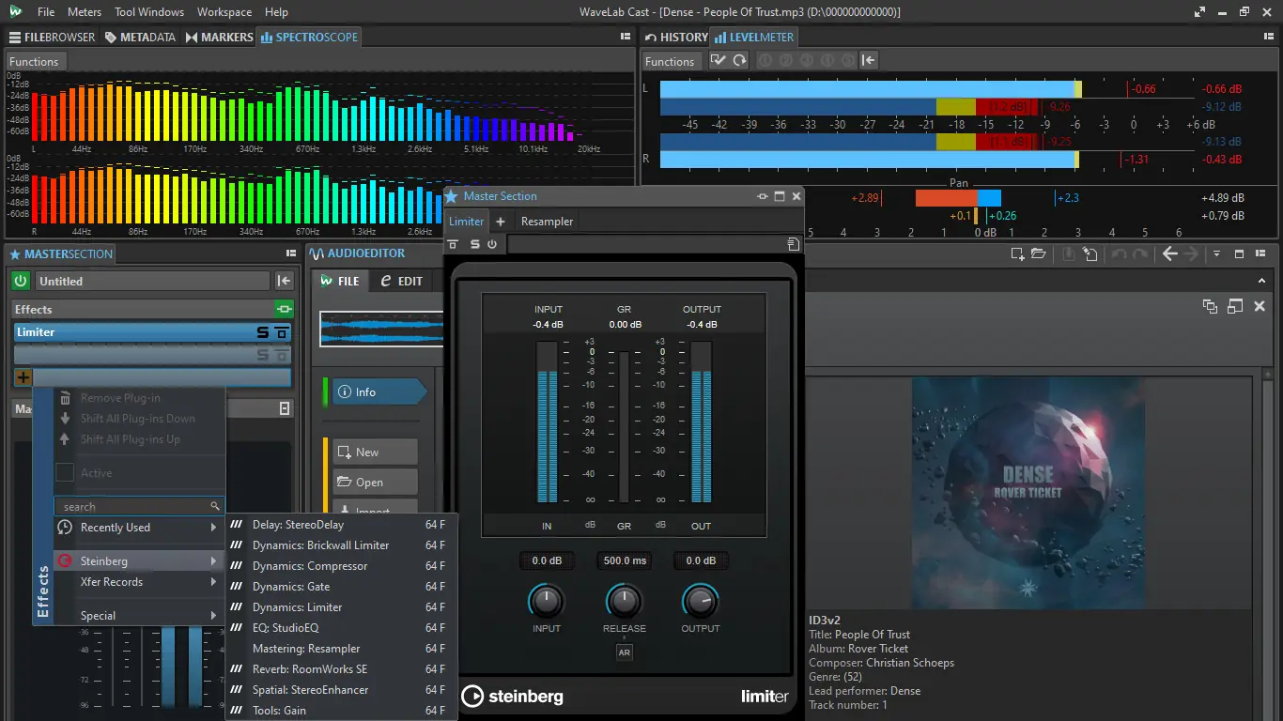Click the Spectroscope tab
The height and width of the screenshot is (721, 1283).
point(309,37)
